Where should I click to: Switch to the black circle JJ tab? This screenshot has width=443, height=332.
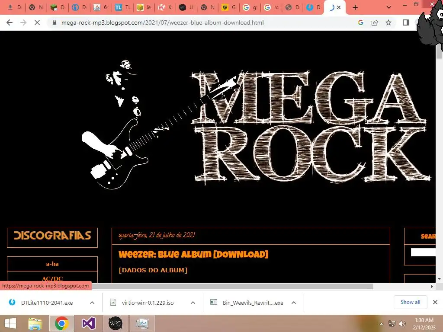186,7
